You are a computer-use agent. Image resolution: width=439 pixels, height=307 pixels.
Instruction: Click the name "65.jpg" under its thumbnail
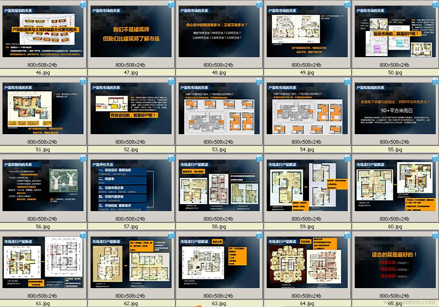pyautogui.click(x=395, y=303)
